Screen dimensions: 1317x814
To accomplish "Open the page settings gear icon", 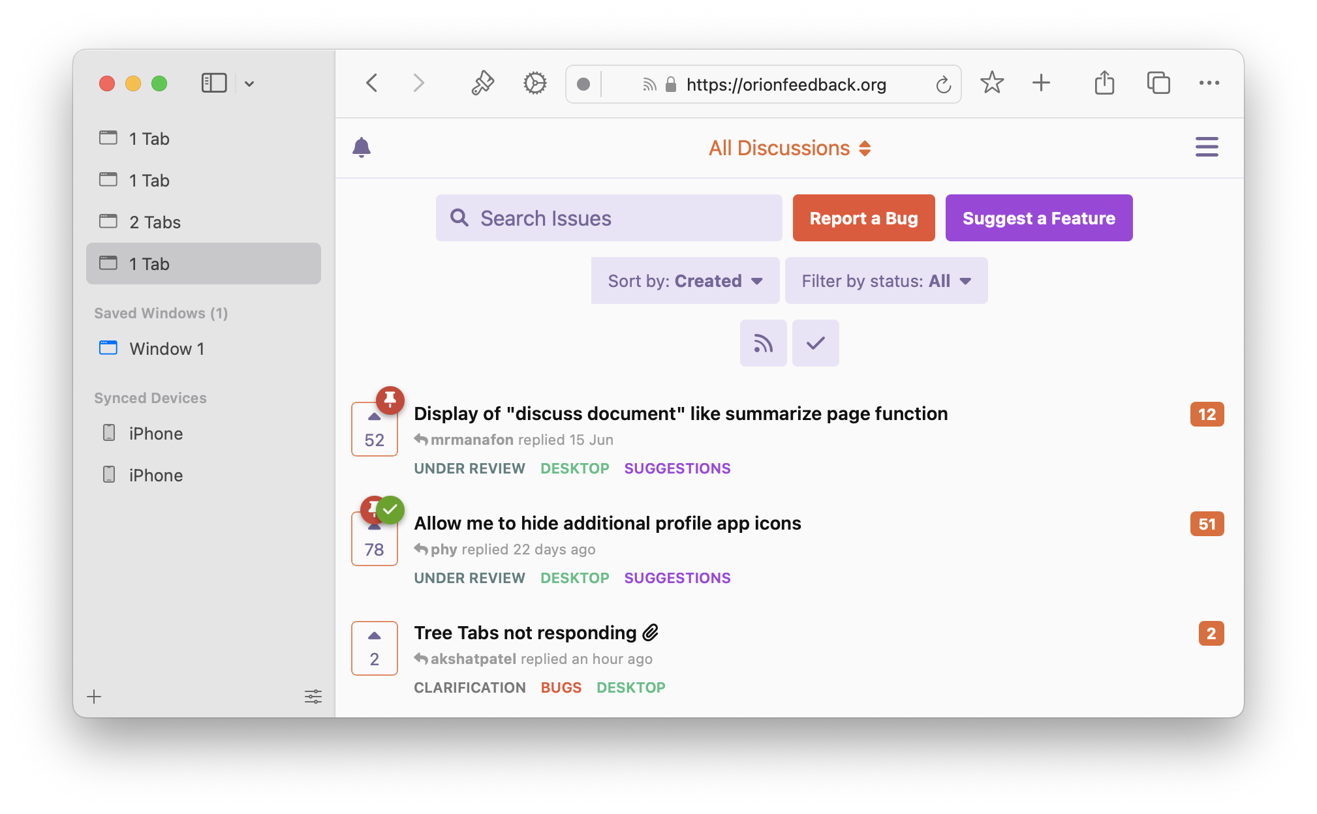I will 535,83.
